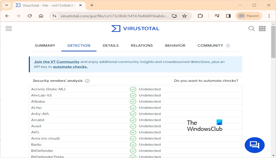Image resolution: width=276 pixels, height=158 pixels.
Task: Click the page vertical scrollbar thumb
Action: tap(273, 42)
